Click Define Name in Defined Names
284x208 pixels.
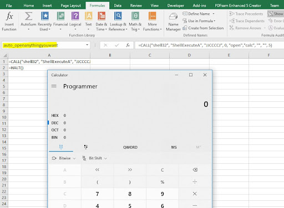point(196,14)
